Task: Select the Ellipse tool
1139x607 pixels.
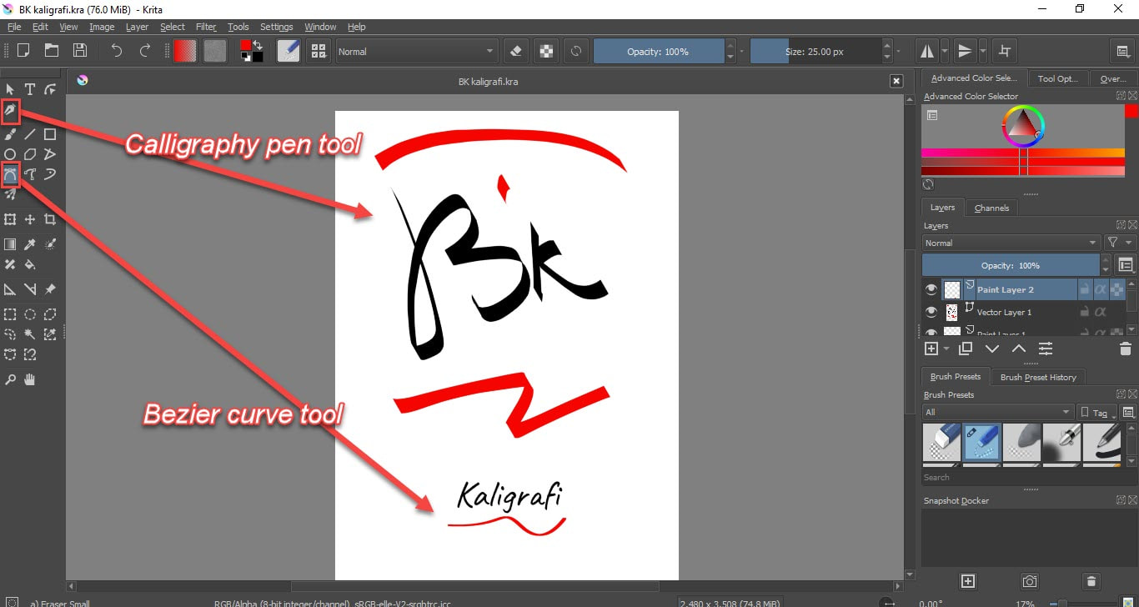Action: (10, 153)
